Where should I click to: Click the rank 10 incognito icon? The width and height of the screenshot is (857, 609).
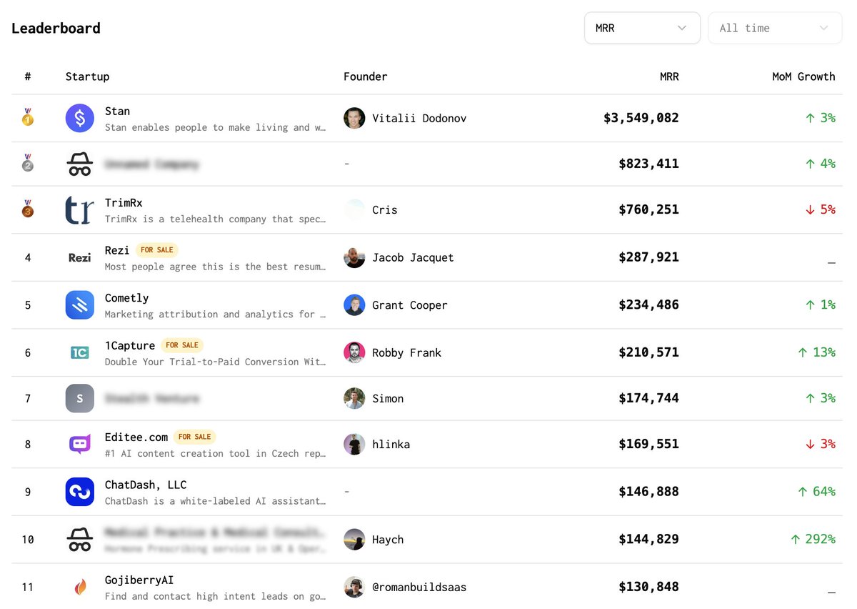(80, 540)
